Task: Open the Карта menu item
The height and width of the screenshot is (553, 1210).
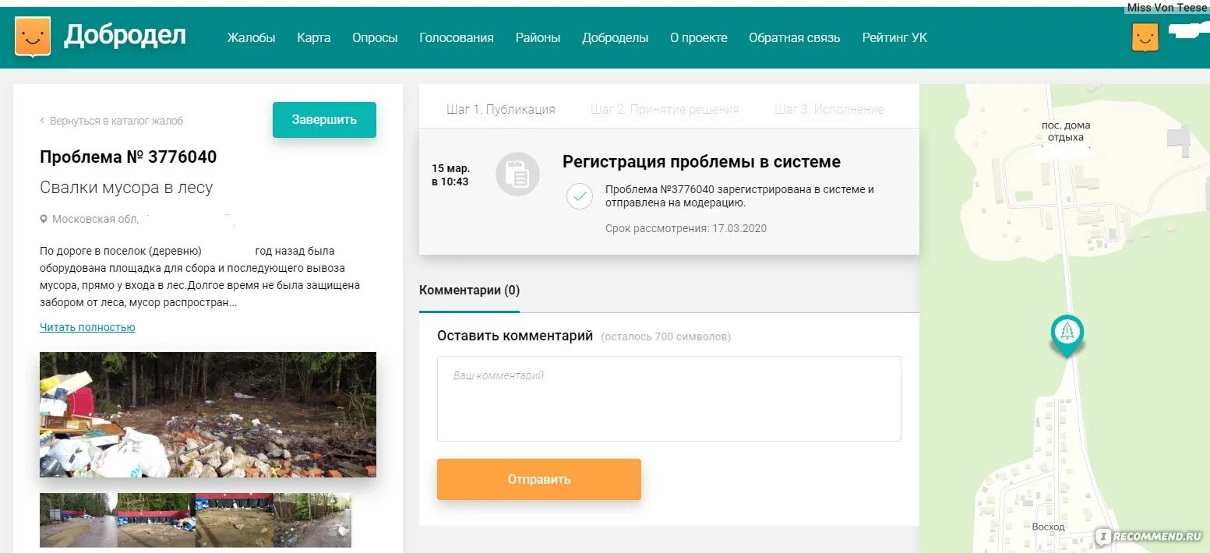Action: point(313,37)
